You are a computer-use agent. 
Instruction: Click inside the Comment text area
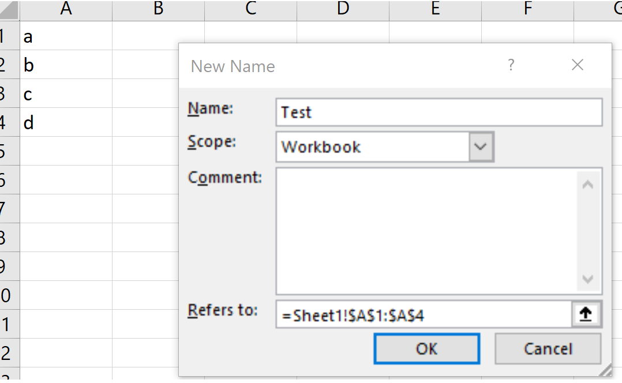[x=427, y=231]
